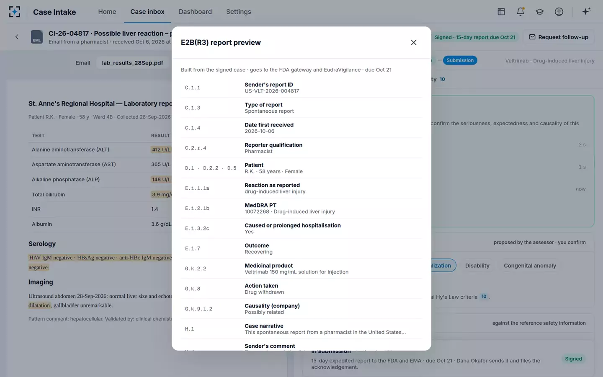
Task: Click the St. Anne's Regional Hospital report title
Action: point(100,103)
